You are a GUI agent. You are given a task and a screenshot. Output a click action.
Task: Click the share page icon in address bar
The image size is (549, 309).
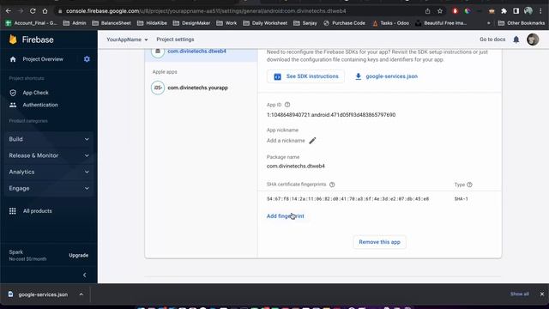point(427,11)
